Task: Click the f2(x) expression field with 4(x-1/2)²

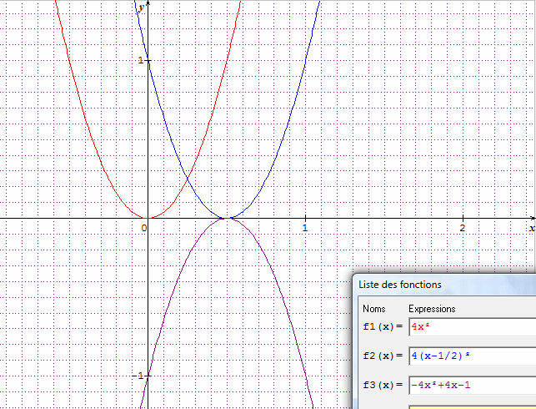Action: click(471, 356)
